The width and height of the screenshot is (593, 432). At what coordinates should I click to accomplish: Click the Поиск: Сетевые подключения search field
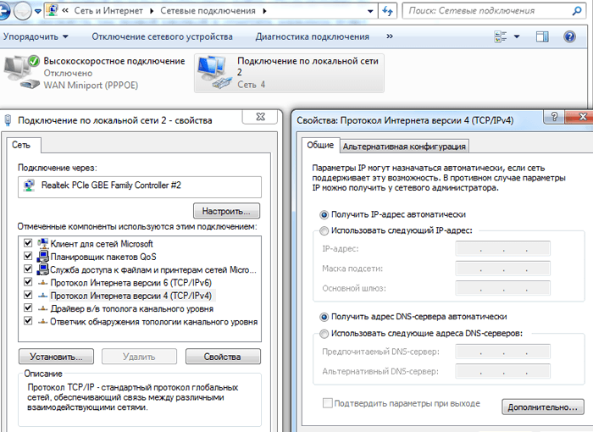point(491,11)
